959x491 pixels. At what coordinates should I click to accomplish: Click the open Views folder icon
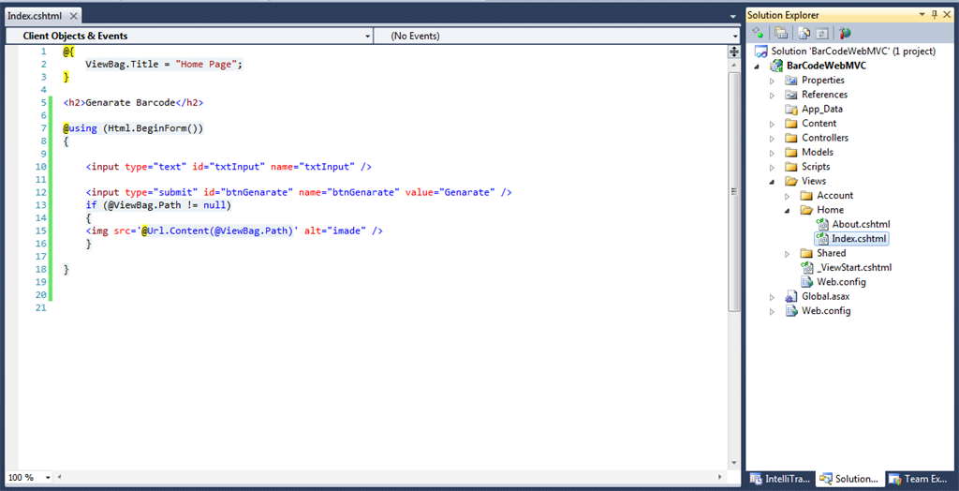[791, 181]
